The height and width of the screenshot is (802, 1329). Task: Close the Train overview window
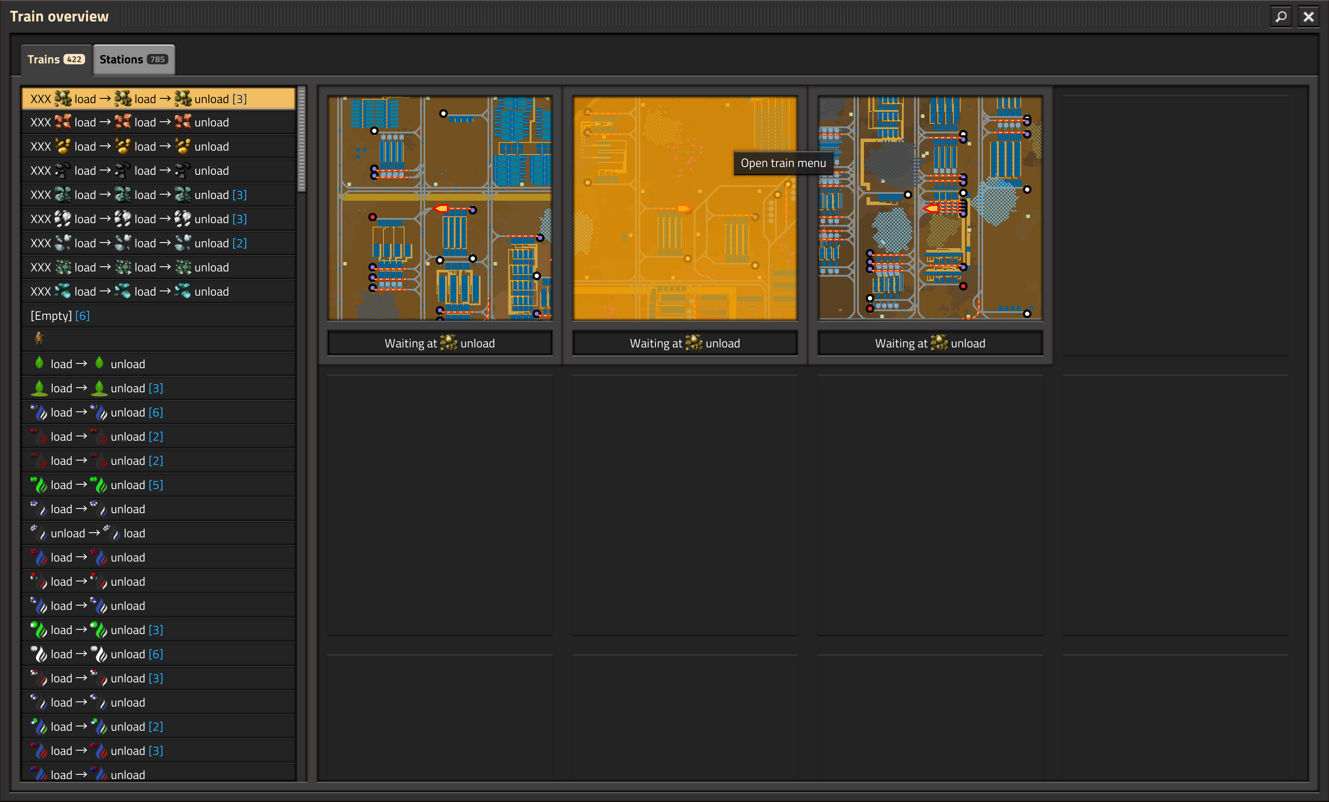click(x=1309, y=17)
